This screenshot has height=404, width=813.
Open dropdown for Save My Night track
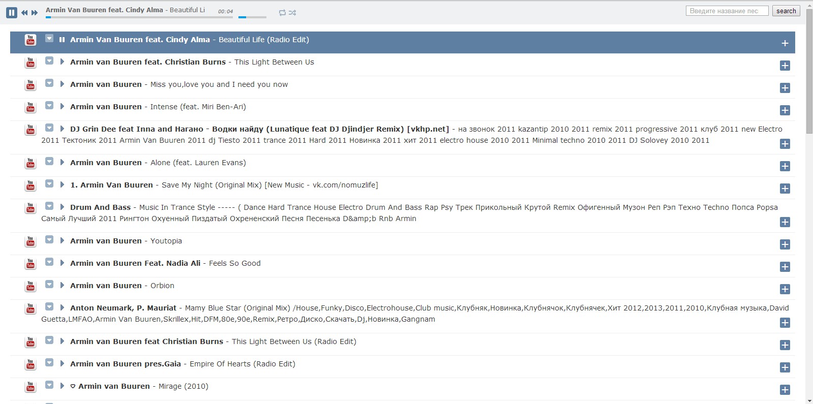(x=49, y=183)
